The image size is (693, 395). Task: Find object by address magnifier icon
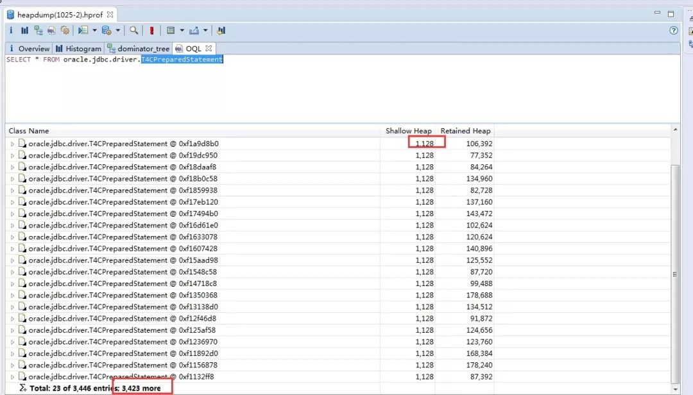133,31
